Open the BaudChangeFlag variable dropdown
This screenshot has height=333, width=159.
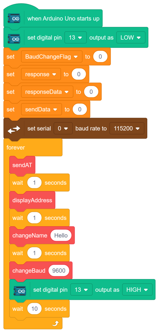[52, 57]
